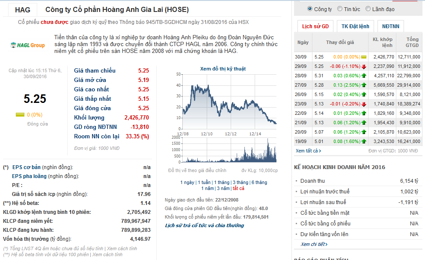Open the EPS cơ bản link
425x260 pixels.
click(26, 167)
